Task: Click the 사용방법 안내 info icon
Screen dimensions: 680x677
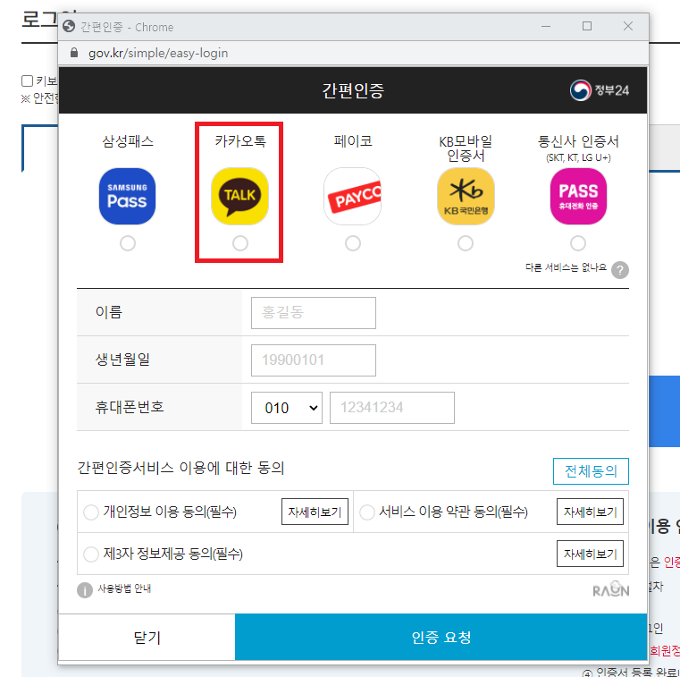Action: tap(85, 590)
